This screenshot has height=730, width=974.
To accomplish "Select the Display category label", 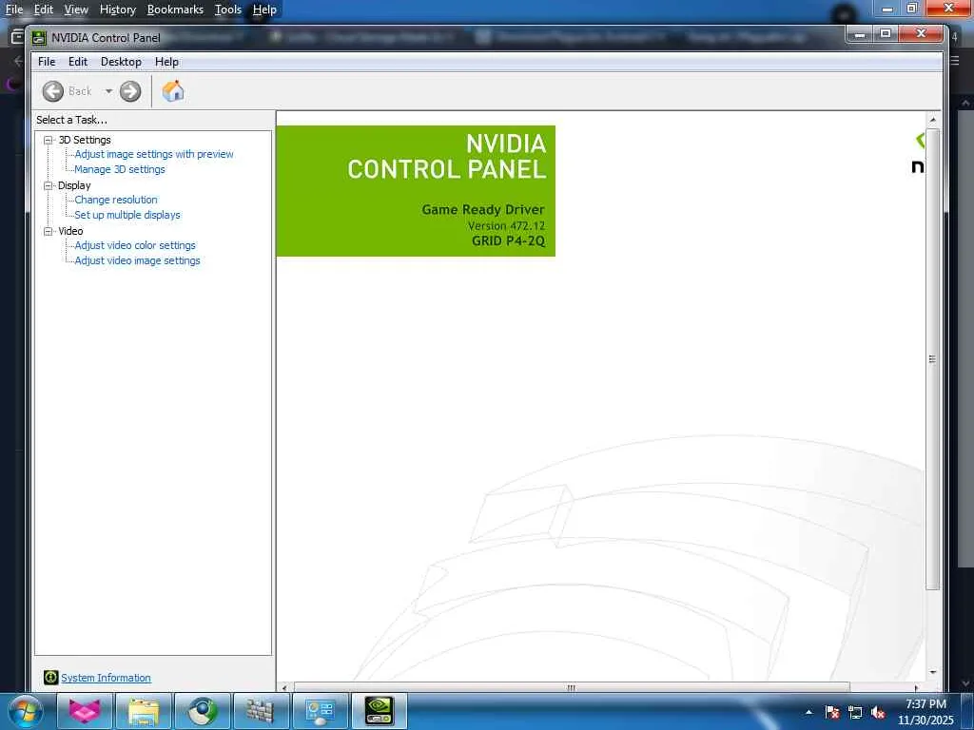I will [74, 185].
